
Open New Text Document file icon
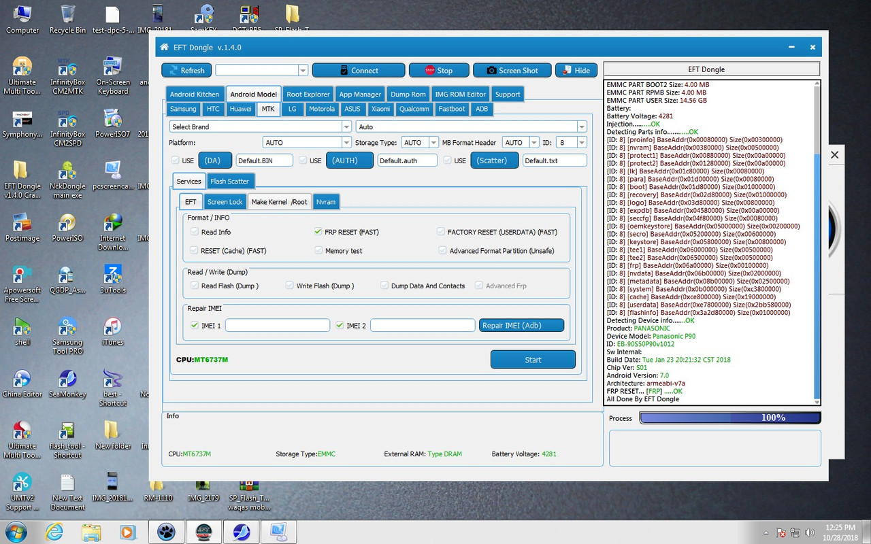point(67,492)
